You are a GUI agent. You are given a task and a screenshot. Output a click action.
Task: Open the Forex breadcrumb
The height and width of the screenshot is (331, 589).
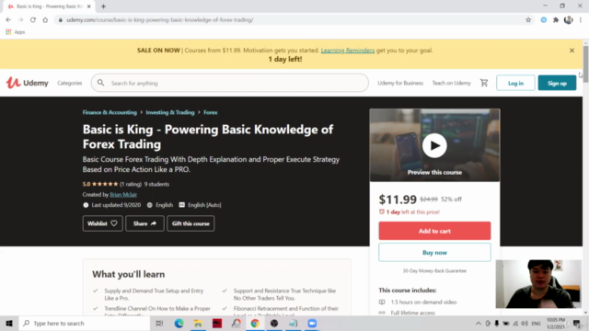[211, 112]
